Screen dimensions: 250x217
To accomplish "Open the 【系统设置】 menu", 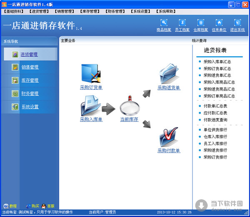I will (x=140, y=11).
